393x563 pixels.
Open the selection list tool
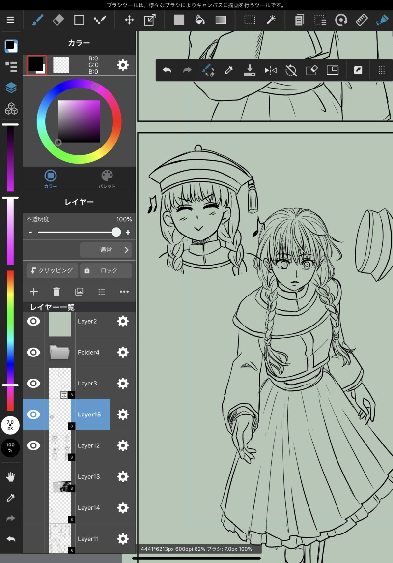pos(320,20)
